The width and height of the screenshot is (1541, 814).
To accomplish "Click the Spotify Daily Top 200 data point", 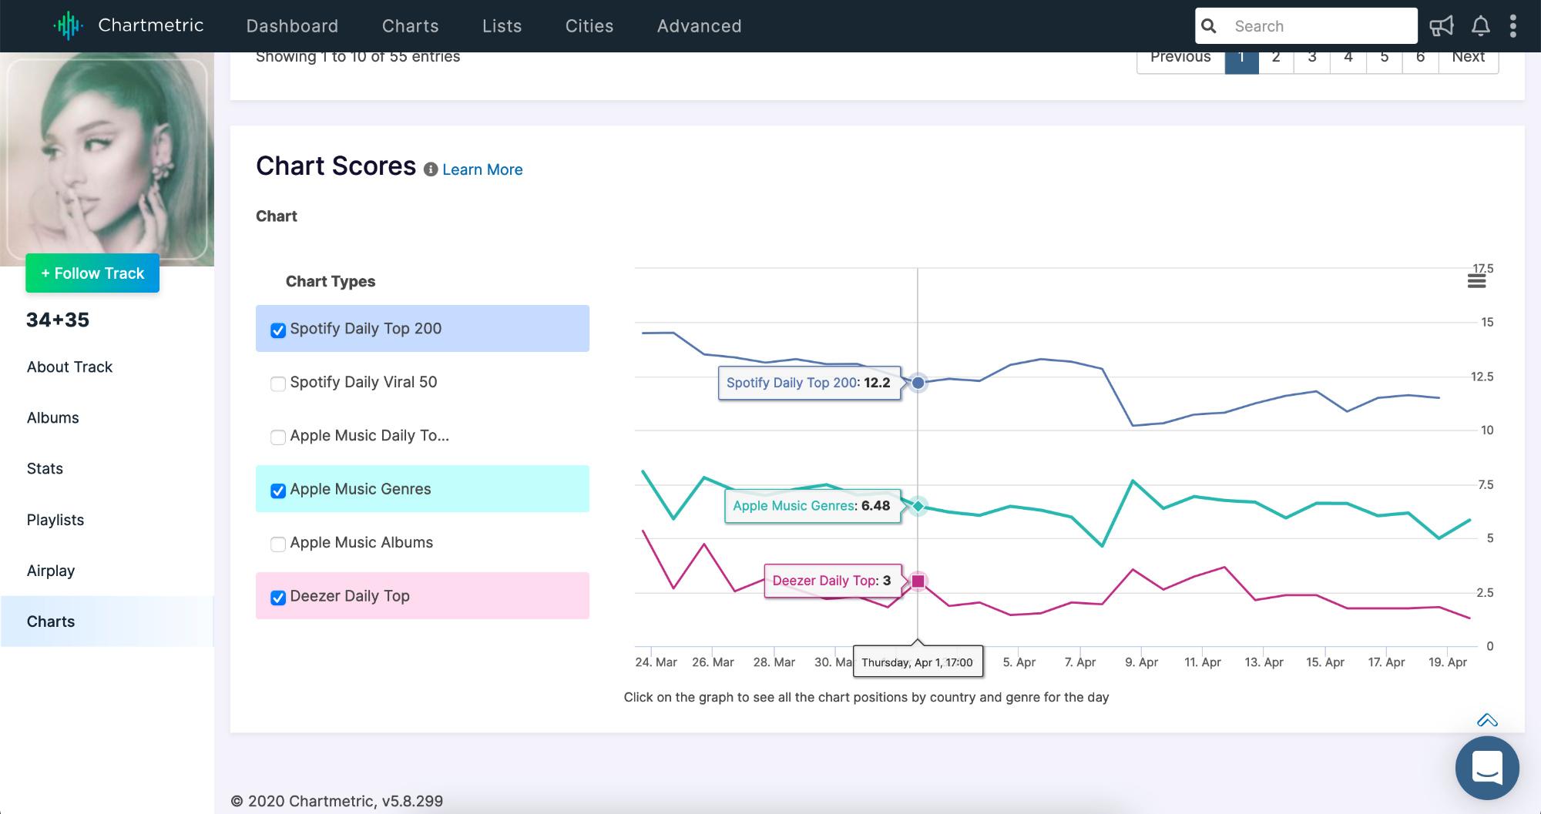I will click(x=918, y=383).
